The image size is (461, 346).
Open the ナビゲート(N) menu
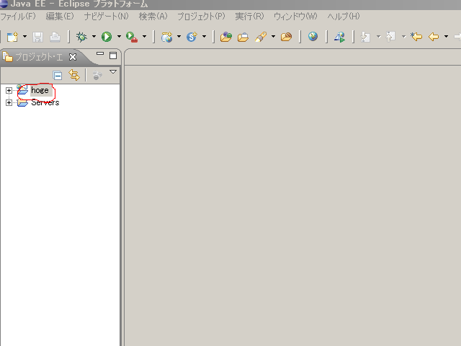(106, 16)
